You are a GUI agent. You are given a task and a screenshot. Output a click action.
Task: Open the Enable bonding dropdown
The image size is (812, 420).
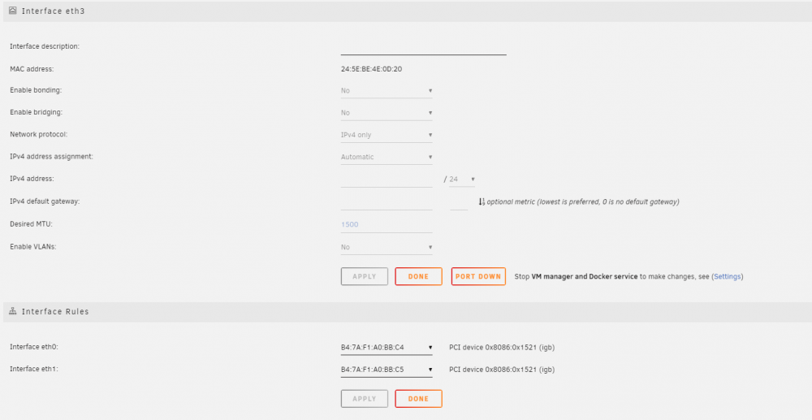click(387, 91)
